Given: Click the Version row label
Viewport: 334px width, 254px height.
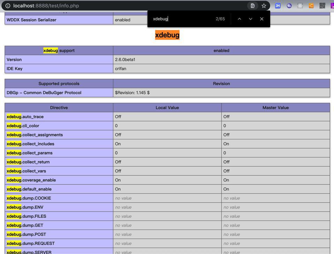Looking at the screenshot, I should pyautogui.click(x=59, y=60).
